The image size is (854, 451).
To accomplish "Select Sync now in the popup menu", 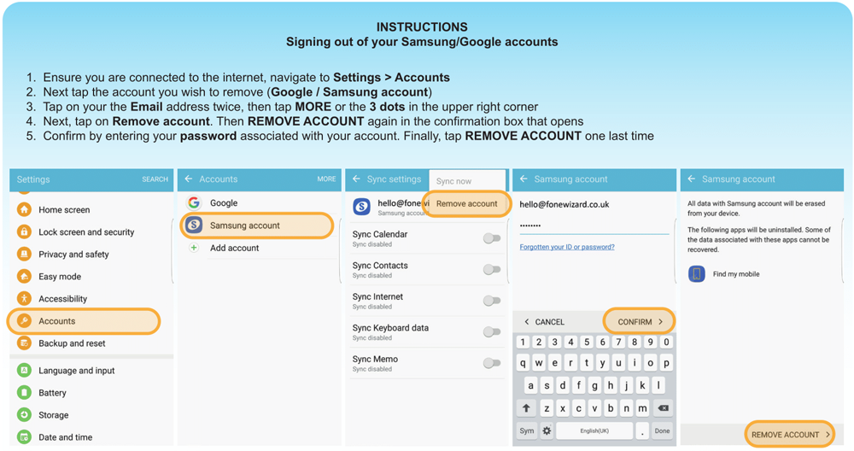I will click(453, 181).
